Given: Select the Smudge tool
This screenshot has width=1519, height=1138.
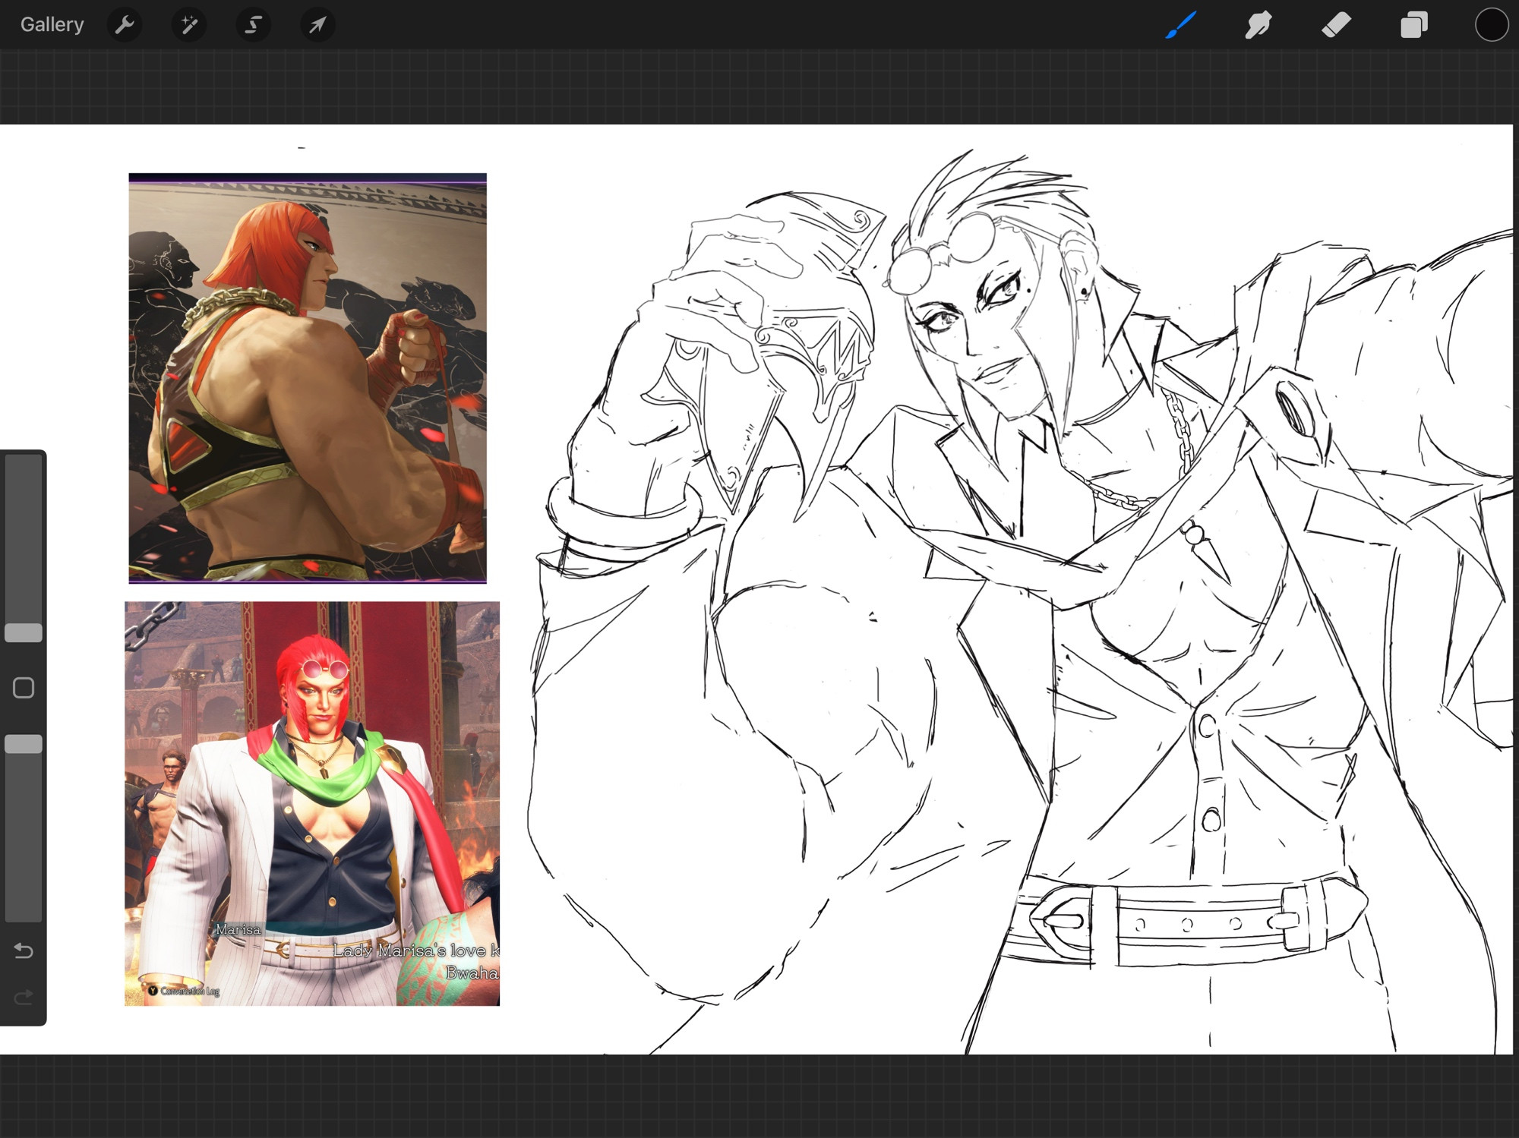Looking at the screenshot, I should [1258, 24].
